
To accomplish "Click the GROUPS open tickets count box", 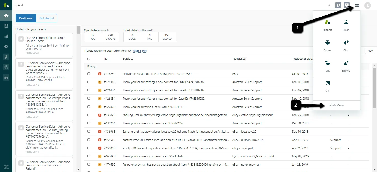I will point(110,37).
